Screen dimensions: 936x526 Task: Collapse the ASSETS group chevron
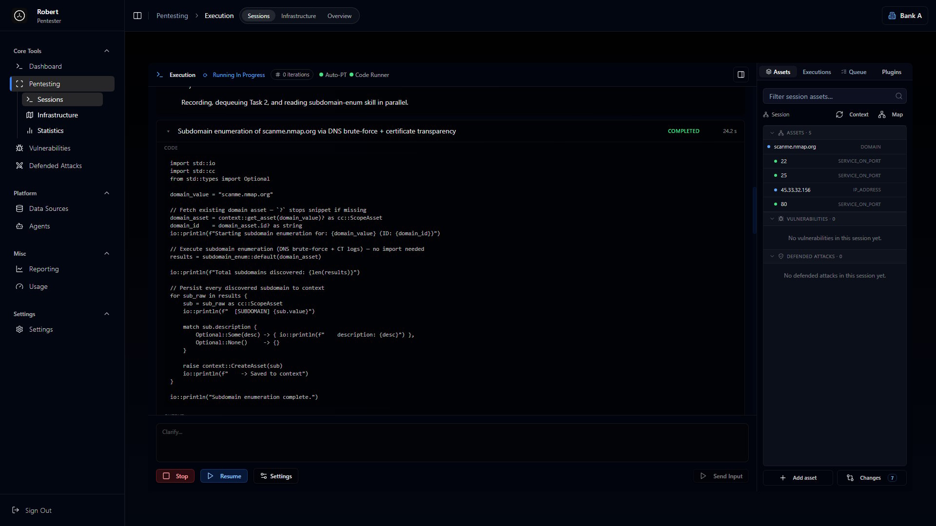(772, 132)
